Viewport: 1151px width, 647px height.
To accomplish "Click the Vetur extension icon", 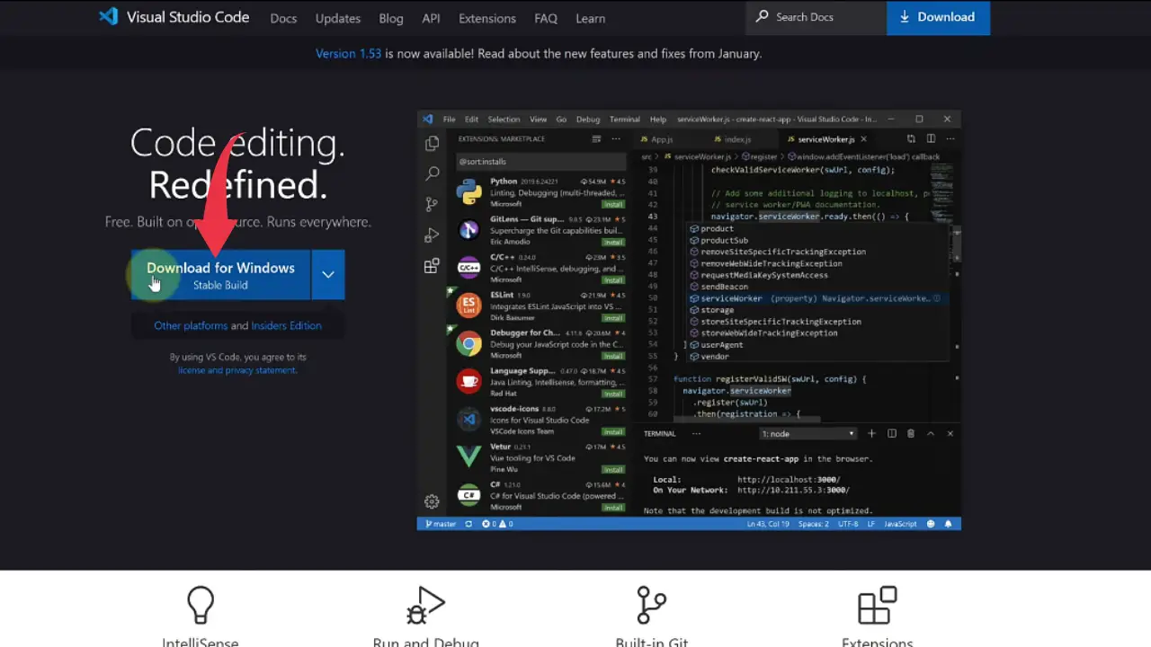I will coord(468,456).
